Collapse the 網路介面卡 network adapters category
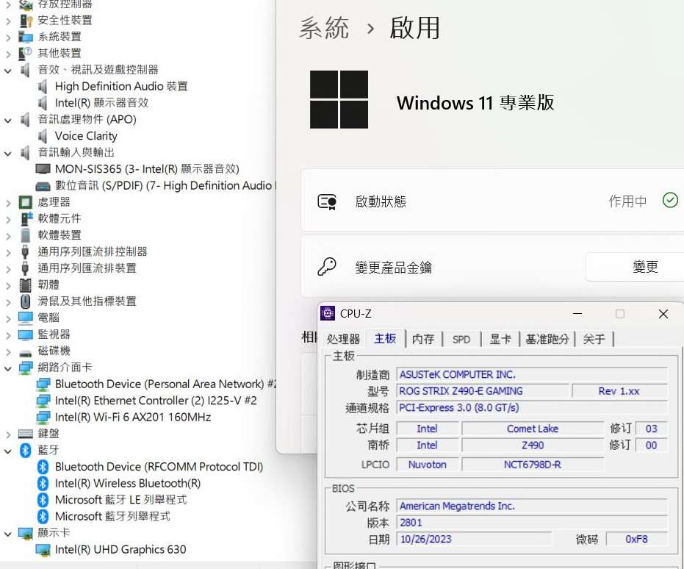This screenshot has height=569, width=684. pyautogui.click(x=8, y=368)
